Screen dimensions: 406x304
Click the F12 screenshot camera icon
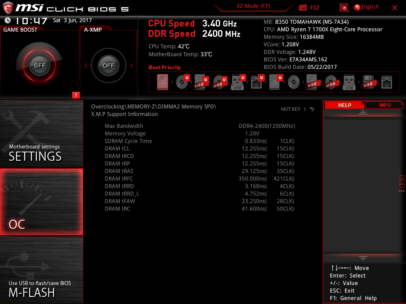(x=303, y=8)
